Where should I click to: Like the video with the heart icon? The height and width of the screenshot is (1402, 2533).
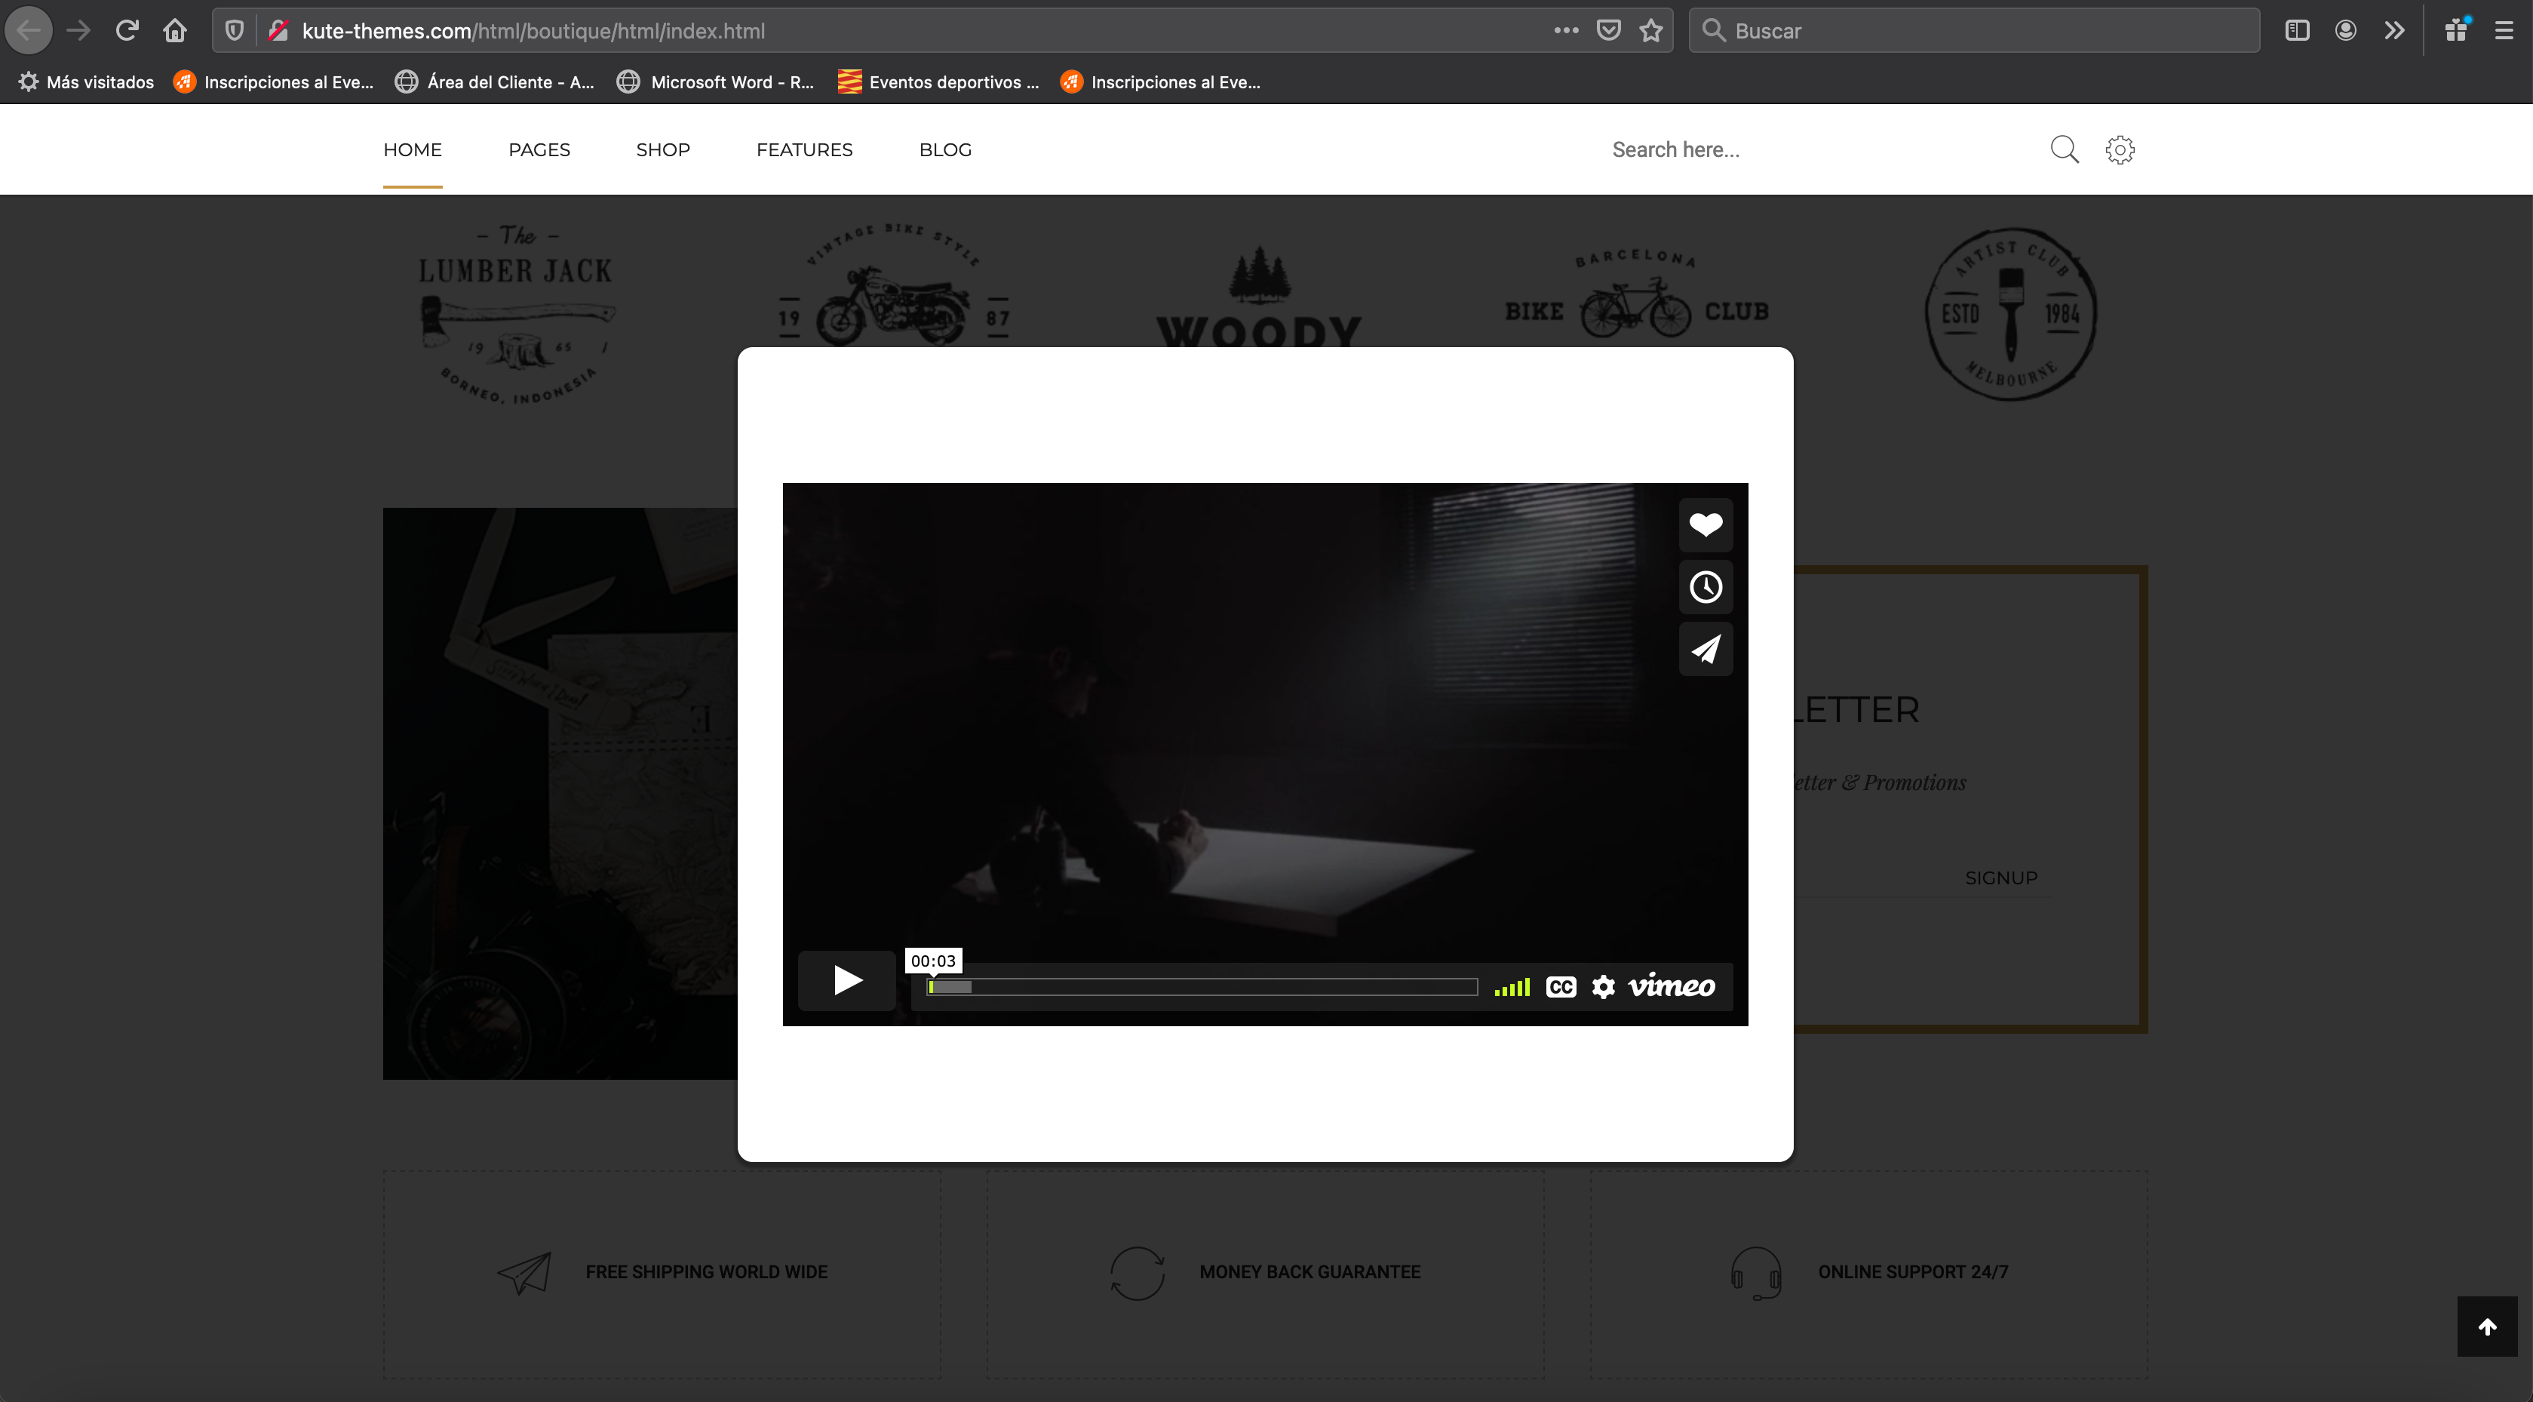pos(1705,524)
